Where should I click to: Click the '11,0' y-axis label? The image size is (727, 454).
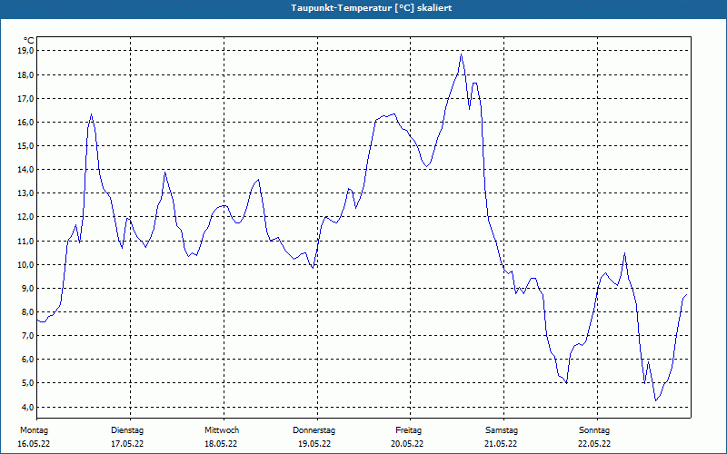25,241
